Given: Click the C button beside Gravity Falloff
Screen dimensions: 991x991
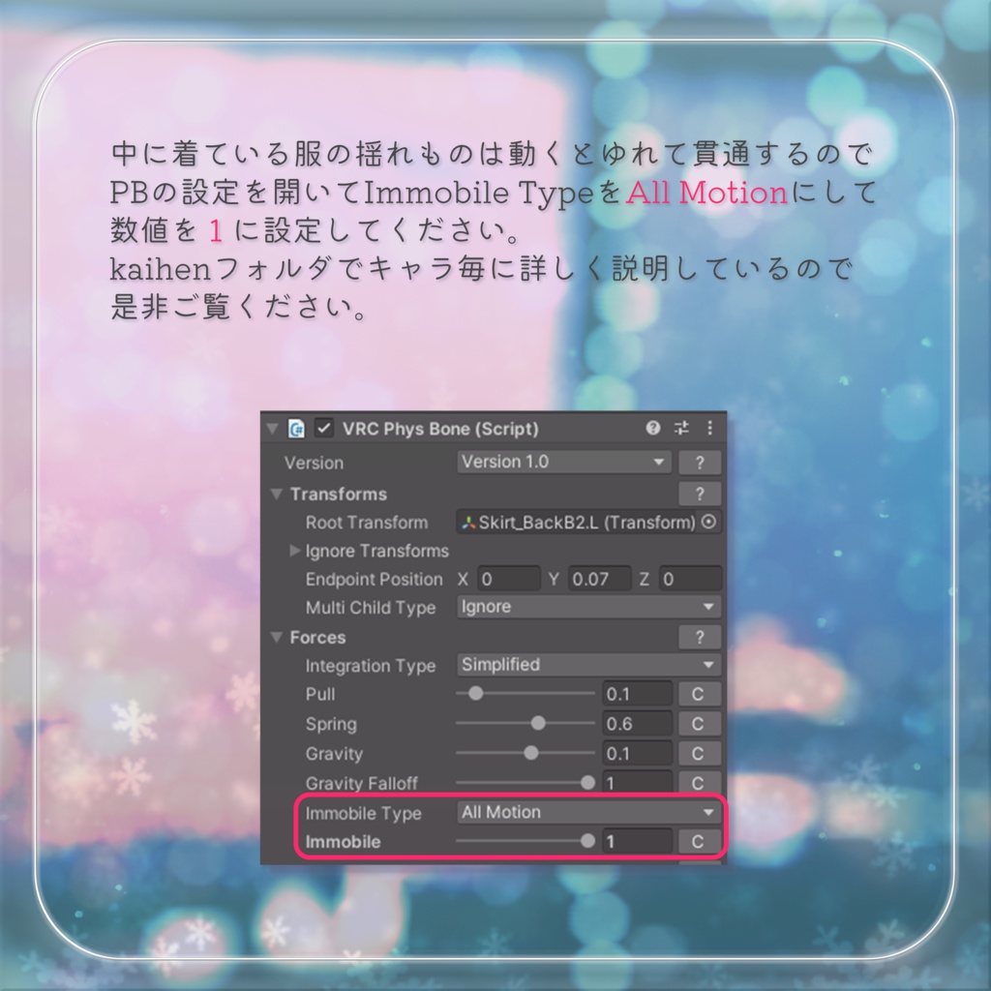Looking at the screenshot, I should [699, 782].
